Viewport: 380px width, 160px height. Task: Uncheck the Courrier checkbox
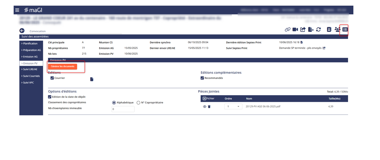(x=52, y=78)
